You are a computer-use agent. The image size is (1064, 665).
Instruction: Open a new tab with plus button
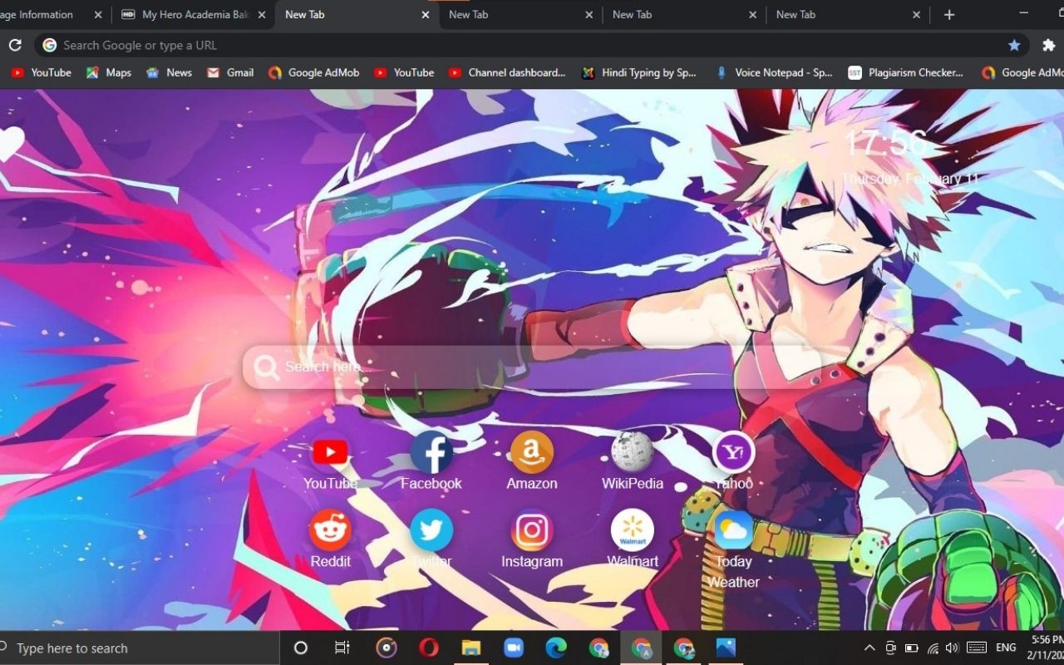click(x=949, y=15)
